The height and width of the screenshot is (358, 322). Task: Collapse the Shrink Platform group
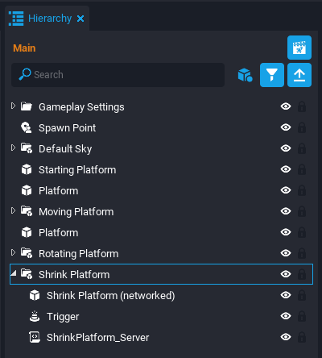pyautogui.click(x=14, y=273)
